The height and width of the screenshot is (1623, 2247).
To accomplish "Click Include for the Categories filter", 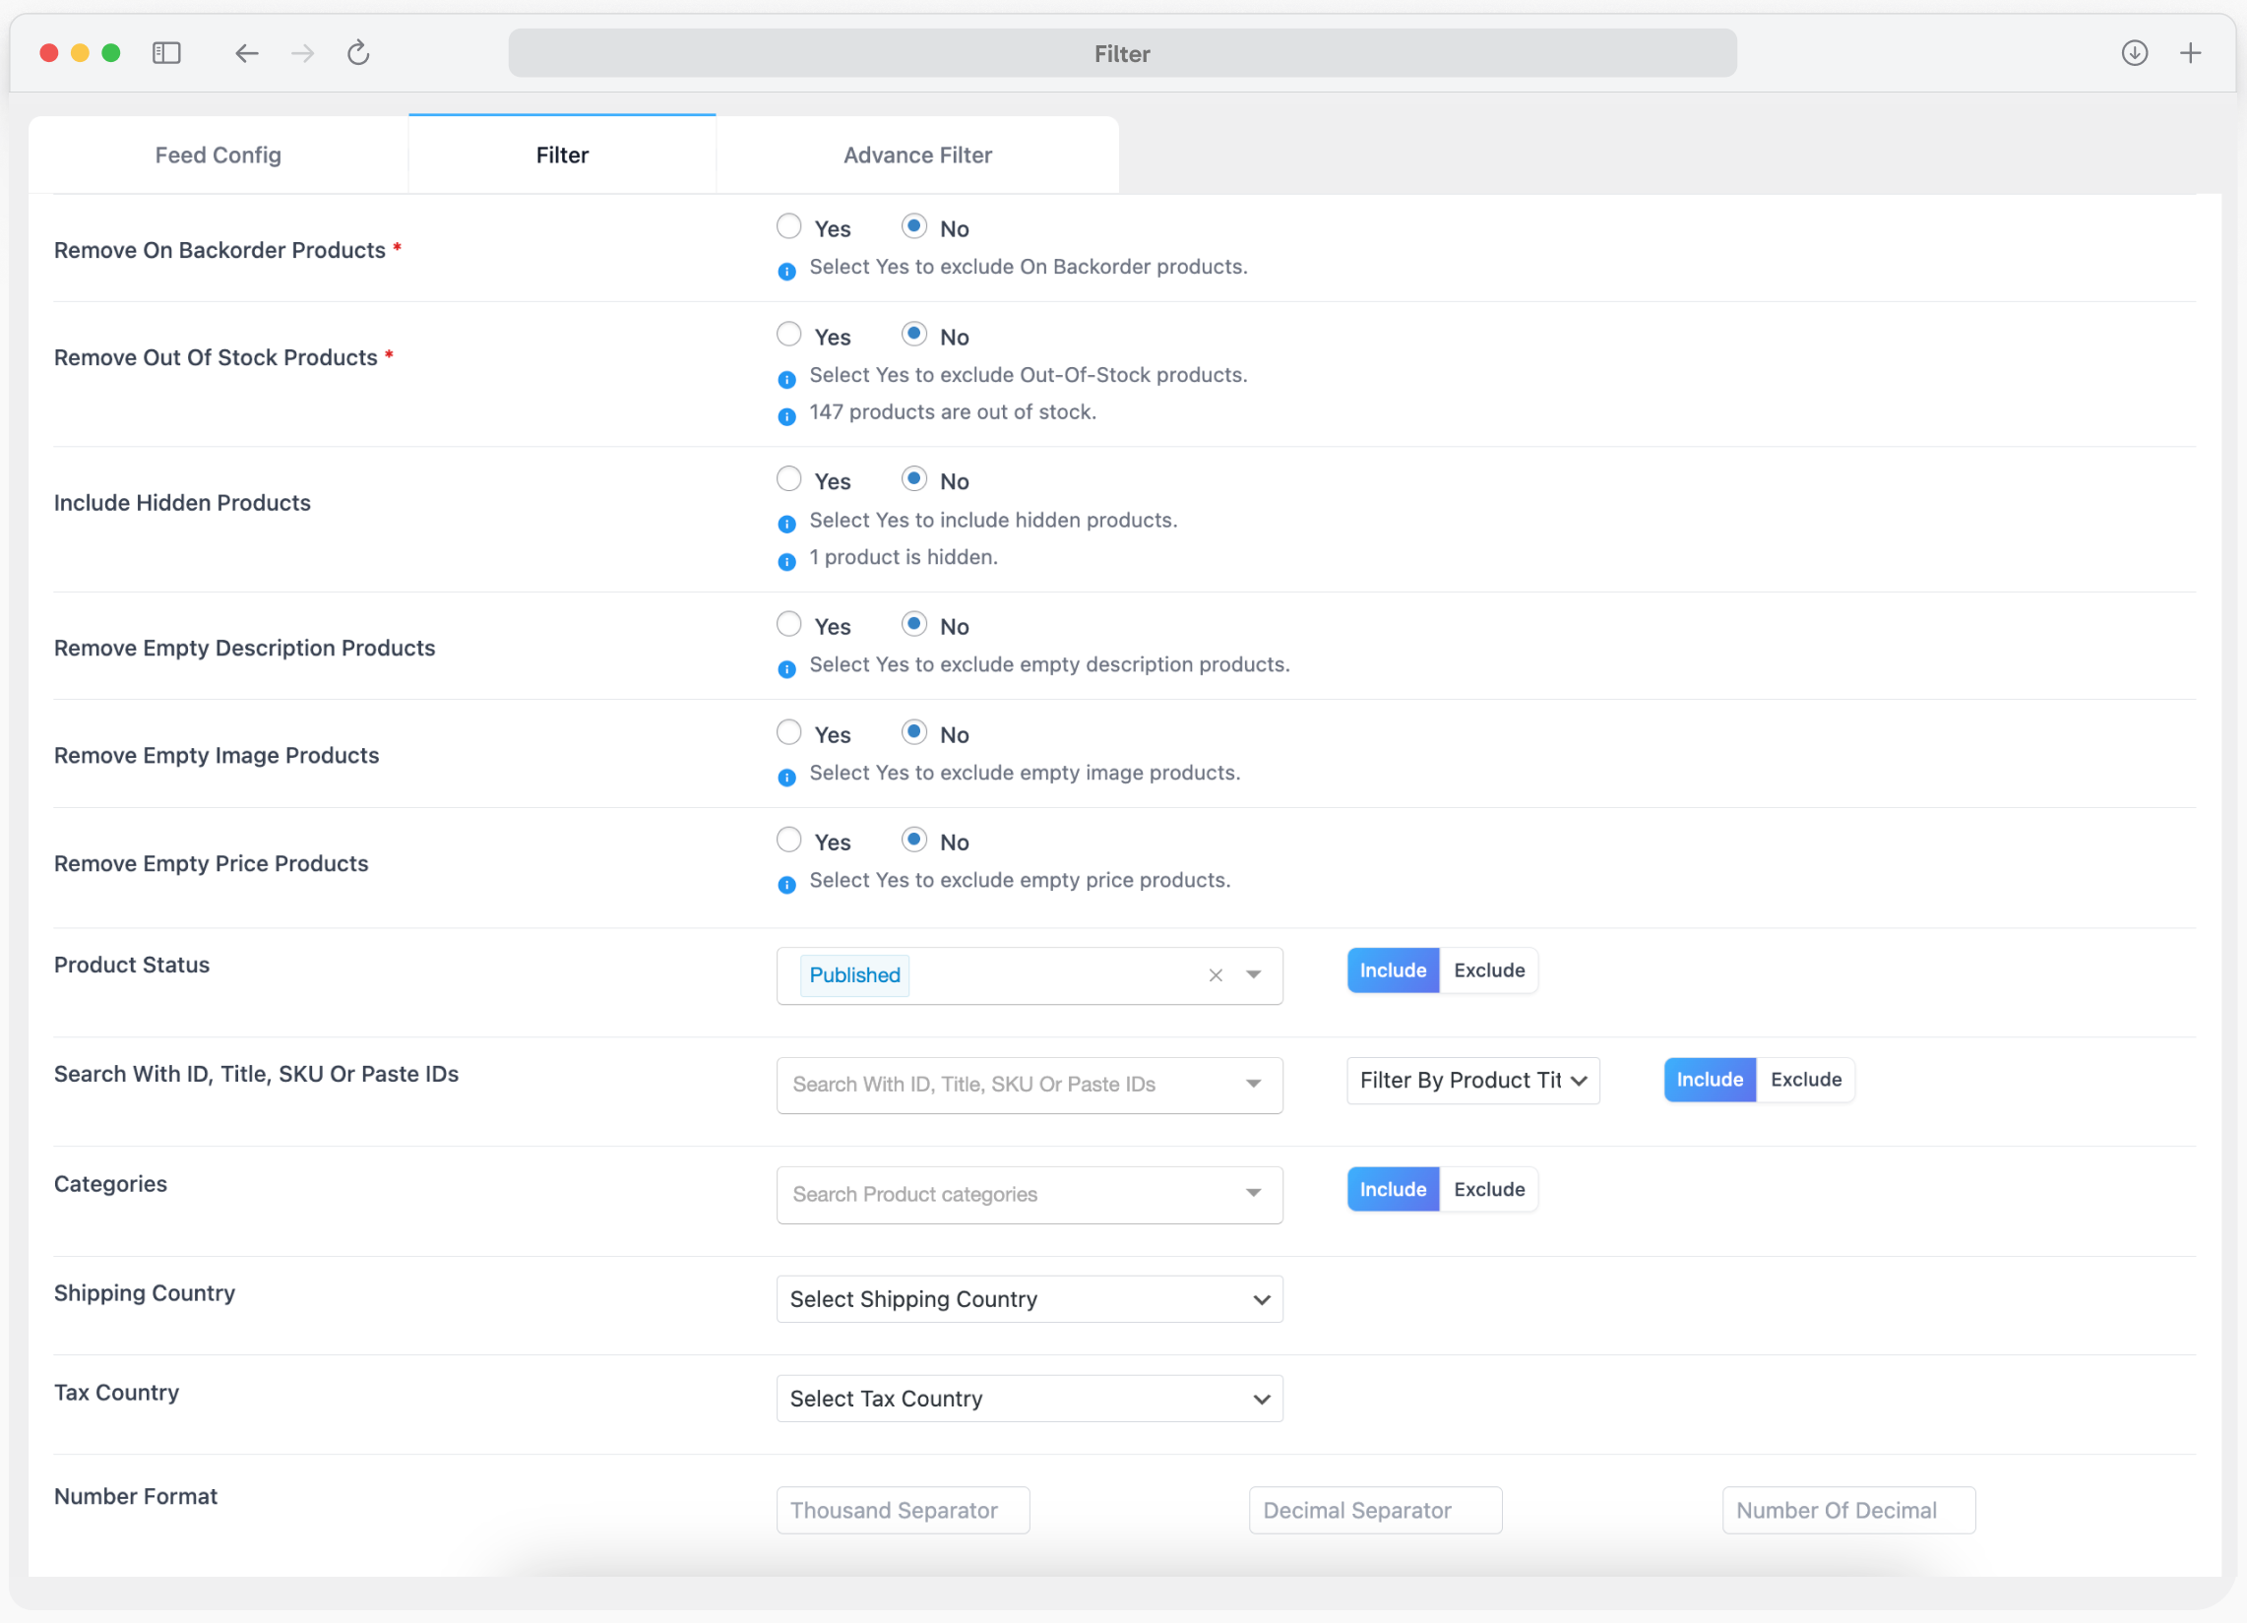I will coord(1393,1189).
